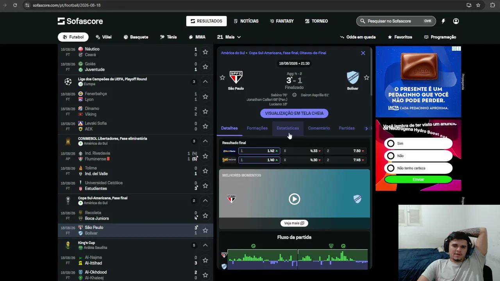Select the Basquete sport filter
Image resolution: width=500 pixels, height=281 pixels.
pyautogui.click(x=136, y=37)
